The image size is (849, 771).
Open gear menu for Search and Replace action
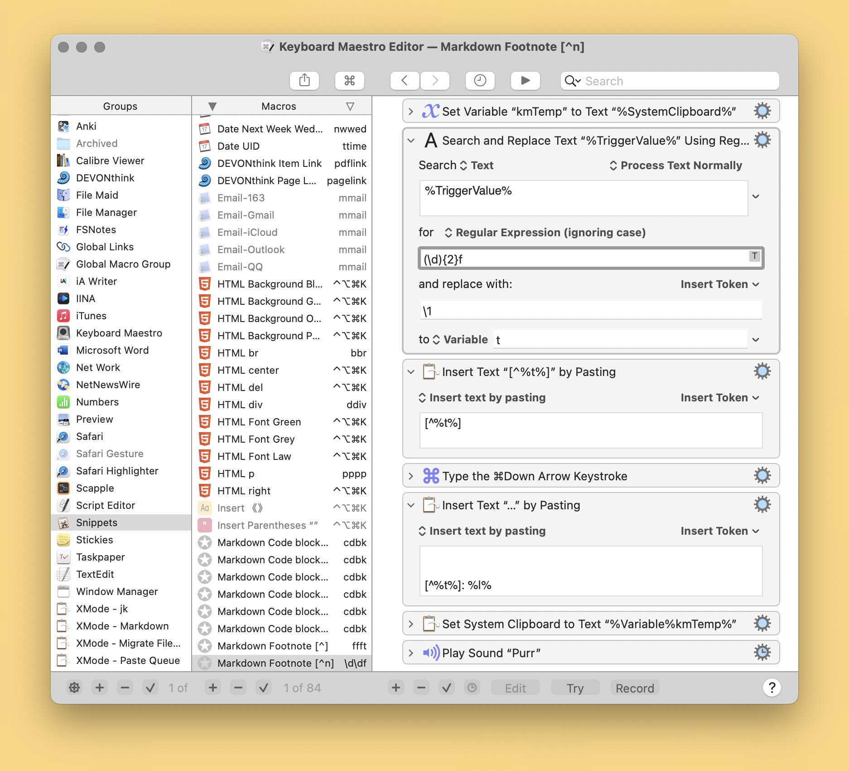[x=762, y=140]
